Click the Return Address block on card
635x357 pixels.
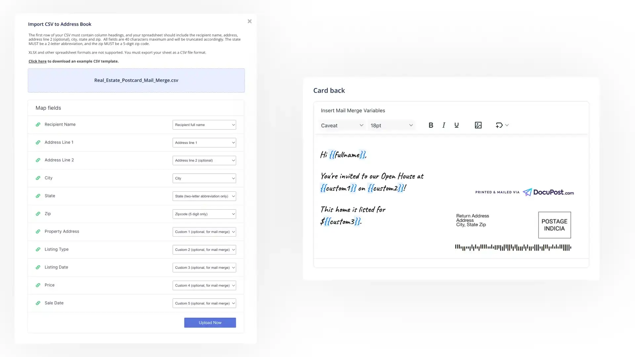pos(473,220)
